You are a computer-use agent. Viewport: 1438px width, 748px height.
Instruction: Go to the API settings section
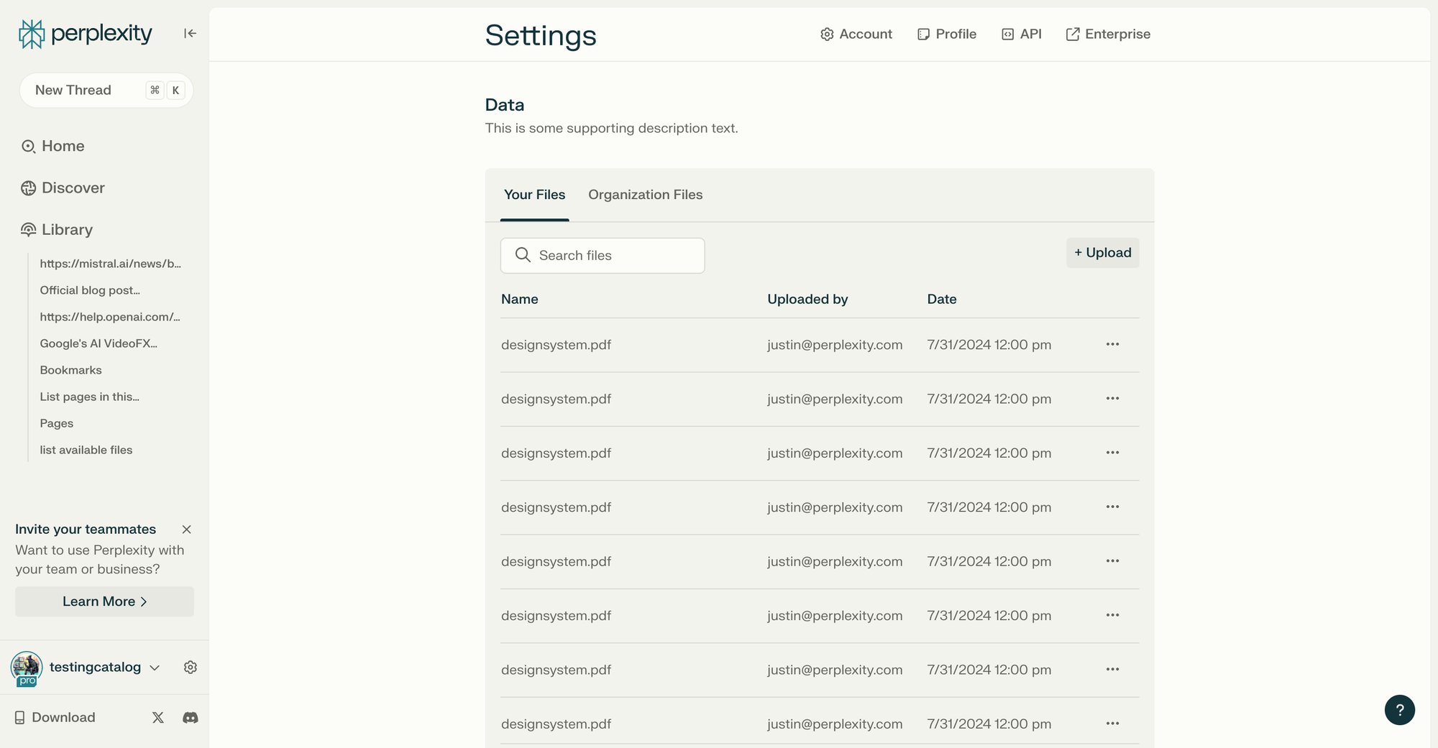coord(1022,34)
